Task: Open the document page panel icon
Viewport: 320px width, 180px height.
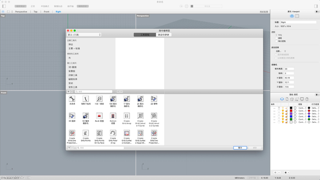Action: click(287, 99)
